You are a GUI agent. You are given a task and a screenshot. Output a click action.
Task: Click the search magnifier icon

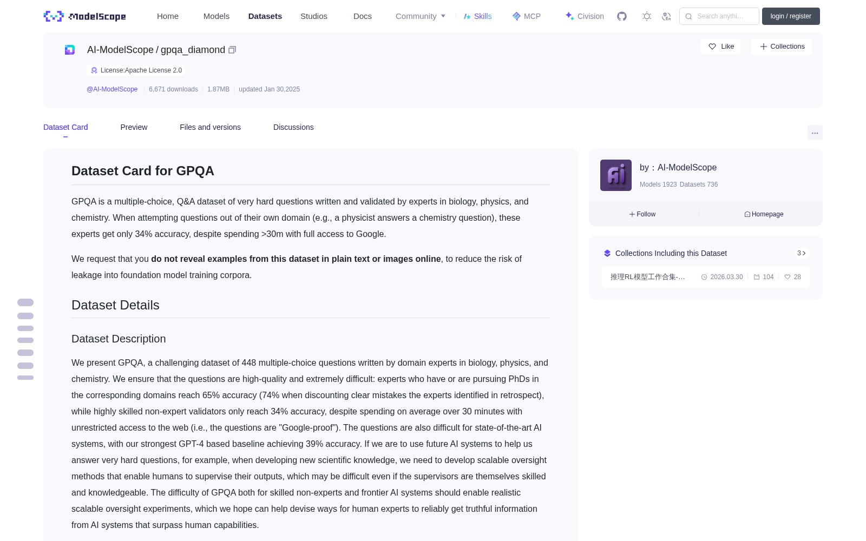pos(688,16)
